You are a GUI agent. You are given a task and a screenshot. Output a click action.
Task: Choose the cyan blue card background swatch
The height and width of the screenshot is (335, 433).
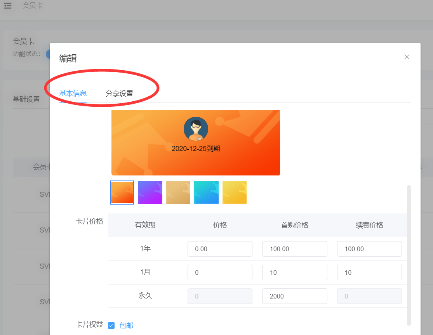pos(206,193)
